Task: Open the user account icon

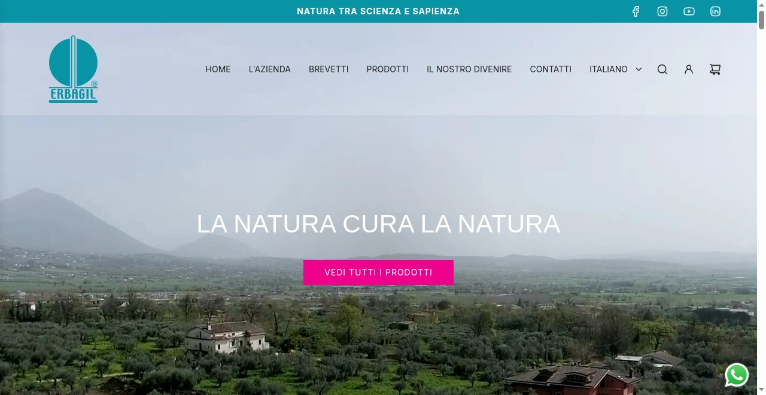Action: pyautogui.click(x=689, y=69)
